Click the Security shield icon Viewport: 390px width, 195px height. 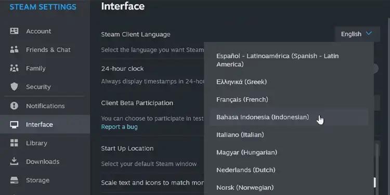click(x=14, y=86)
